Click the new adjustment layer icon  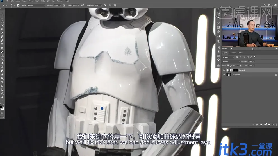[265, 125]
